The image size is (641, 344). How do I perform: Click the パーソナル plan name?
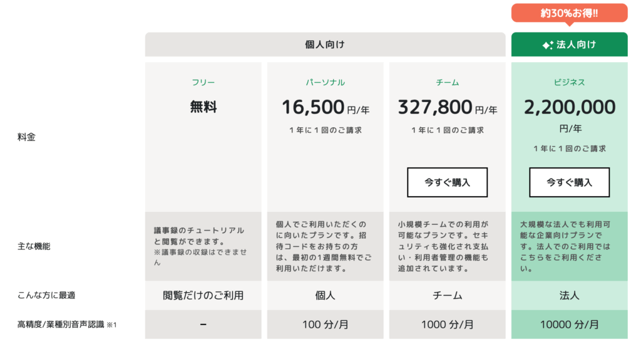(326, 82)
